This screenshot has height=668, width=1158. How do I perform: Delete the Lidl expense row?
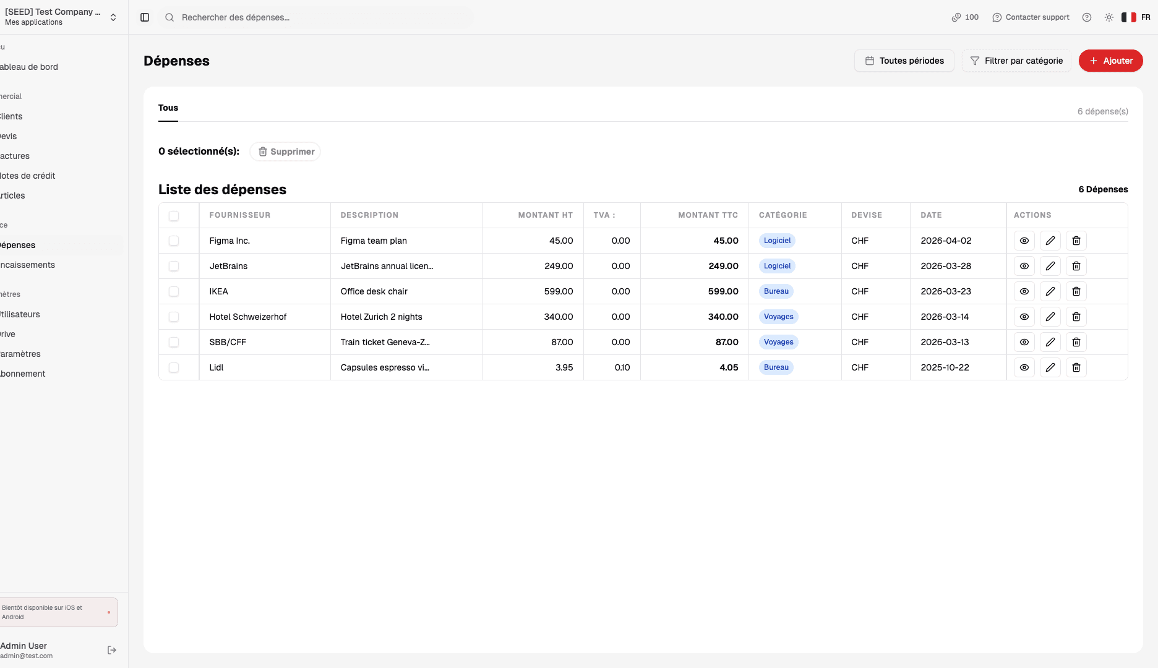[x=1076, y=367]
